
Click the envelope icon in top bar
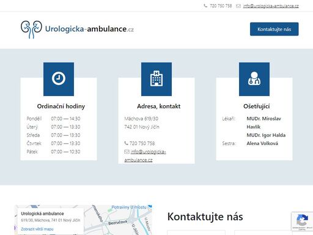tap(238, 6)
